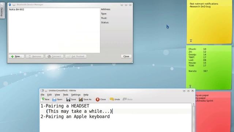Click the "House:" entry on green note

coord(192,63)
